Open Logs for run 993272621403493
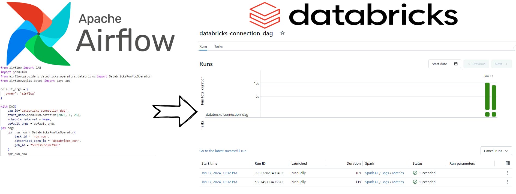 click(x=385, y=173)
